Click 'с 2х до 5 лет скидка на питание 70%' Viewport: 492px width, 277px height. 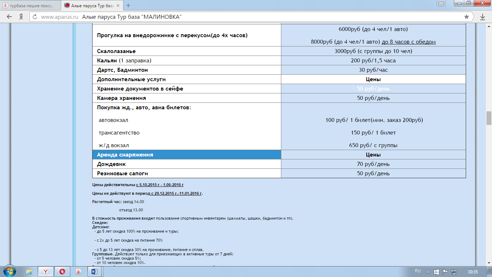click(x=128, y=240)
